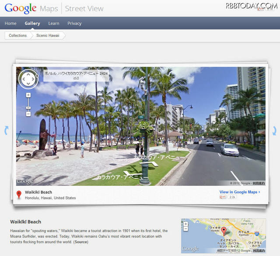
Task: Click the Google +1 button under the photo
Action: click(223, 197)
